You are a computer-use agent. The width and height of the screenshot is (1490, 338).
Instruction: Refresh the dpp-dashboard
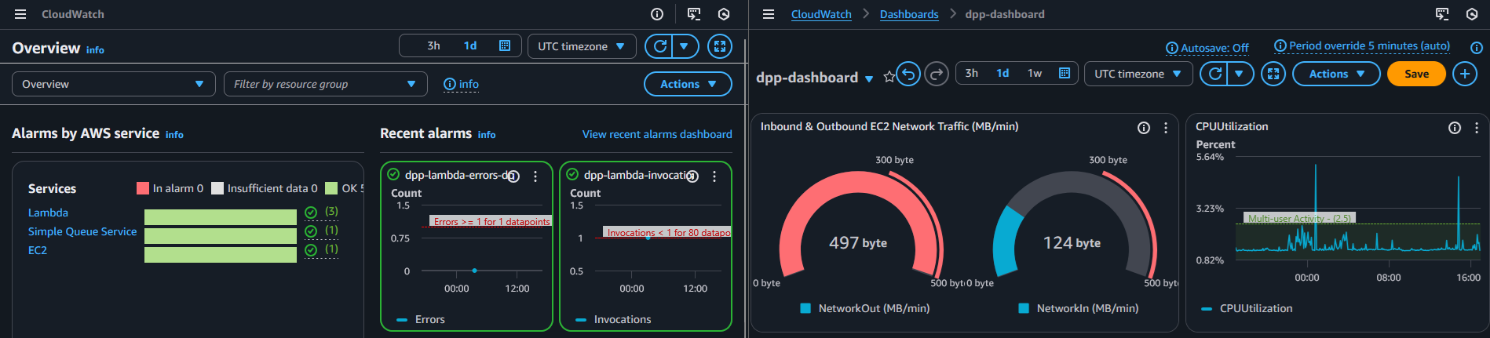[1215, 74]
